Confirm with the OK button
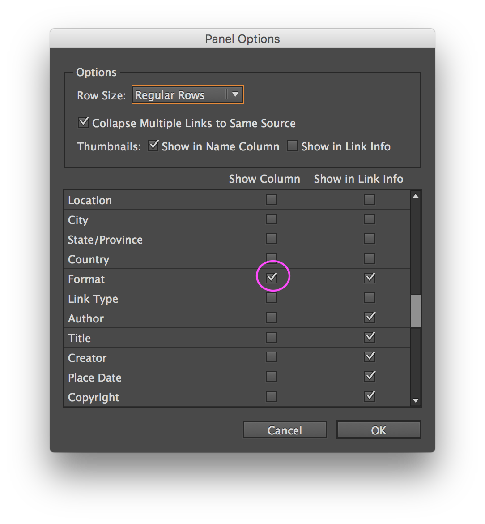Screen dimensions: 485x524 tap(379, 430)
